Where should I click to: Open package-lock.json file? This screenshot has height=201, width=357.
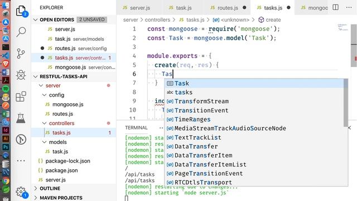(74, 161)
